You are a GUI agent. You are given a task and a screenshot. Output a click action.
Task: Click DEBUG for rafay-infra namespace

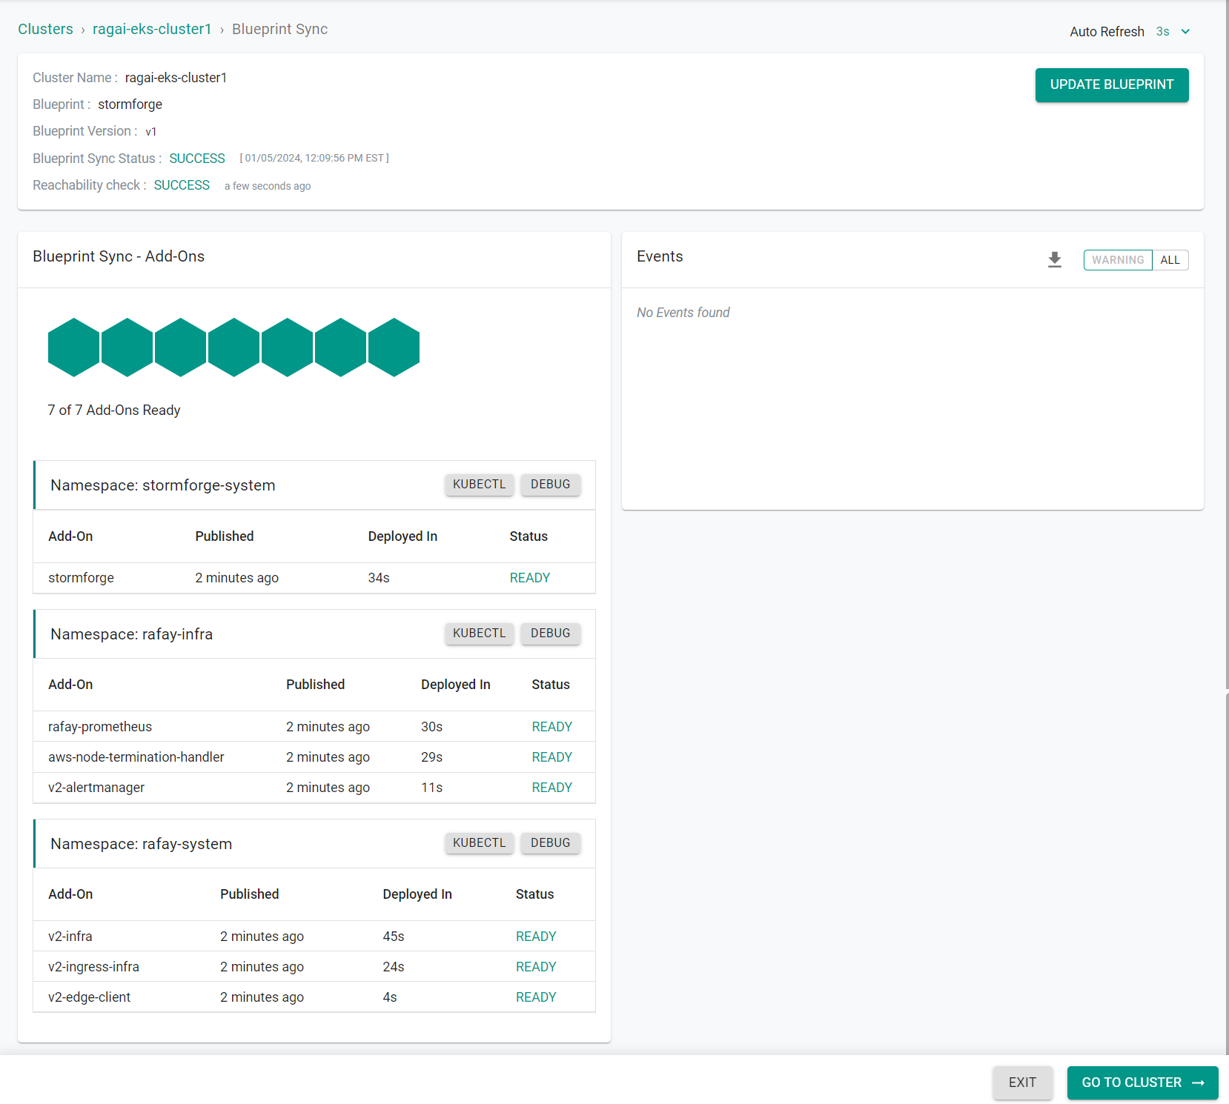[551, 634]
